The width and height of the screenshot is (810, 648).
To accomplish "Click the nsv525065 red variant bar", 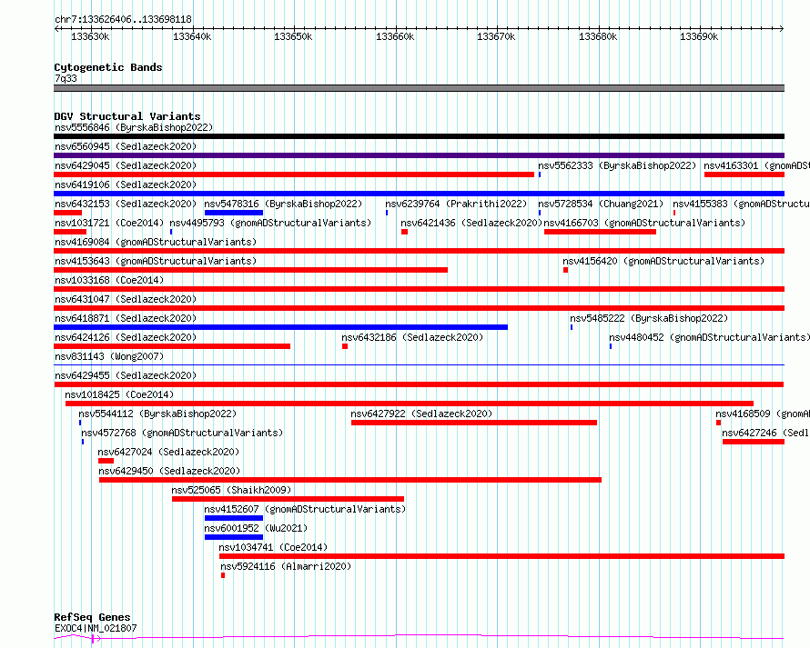I will click(288, 500).
